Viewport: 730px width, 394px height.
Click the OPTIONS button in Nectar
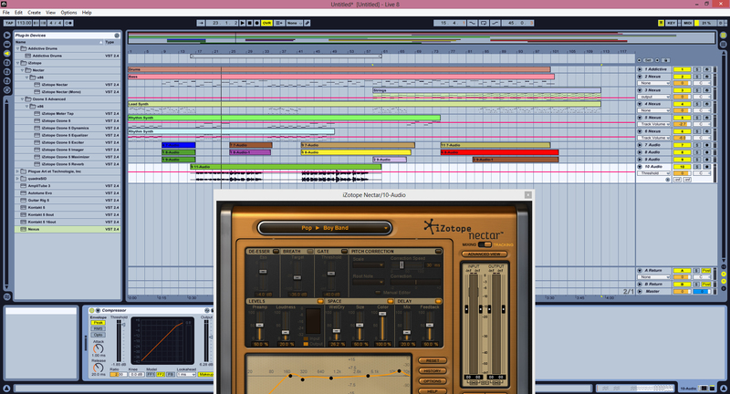pos(433,381)
